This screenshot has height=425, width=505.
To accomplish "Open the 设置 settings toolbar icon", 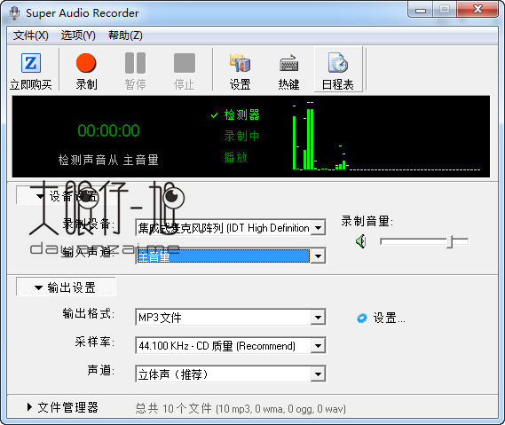I will [x=240, y=70].
